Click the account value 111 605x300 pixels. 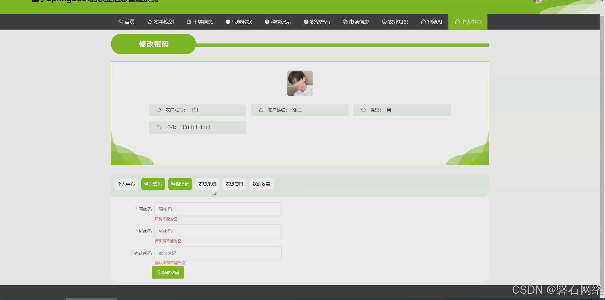[x=194, y=110]
